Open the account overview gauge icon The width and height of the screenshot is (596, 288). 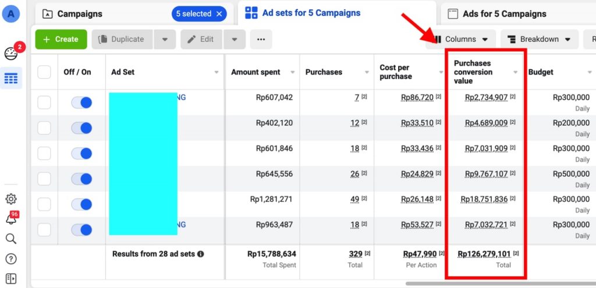(x=11, y=54)
